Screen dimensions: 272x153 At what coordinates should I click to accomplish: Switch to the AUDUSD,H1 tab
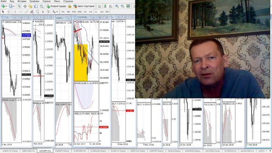[247, 151]
